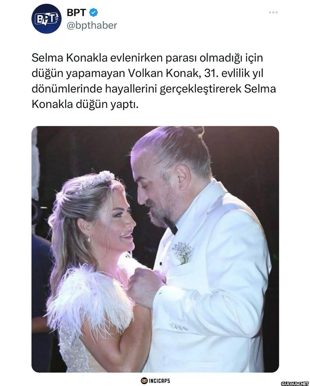Click the Incicaps owl logo icon
Viewport: 310px width, 386px height.
(x=144, y=381)
